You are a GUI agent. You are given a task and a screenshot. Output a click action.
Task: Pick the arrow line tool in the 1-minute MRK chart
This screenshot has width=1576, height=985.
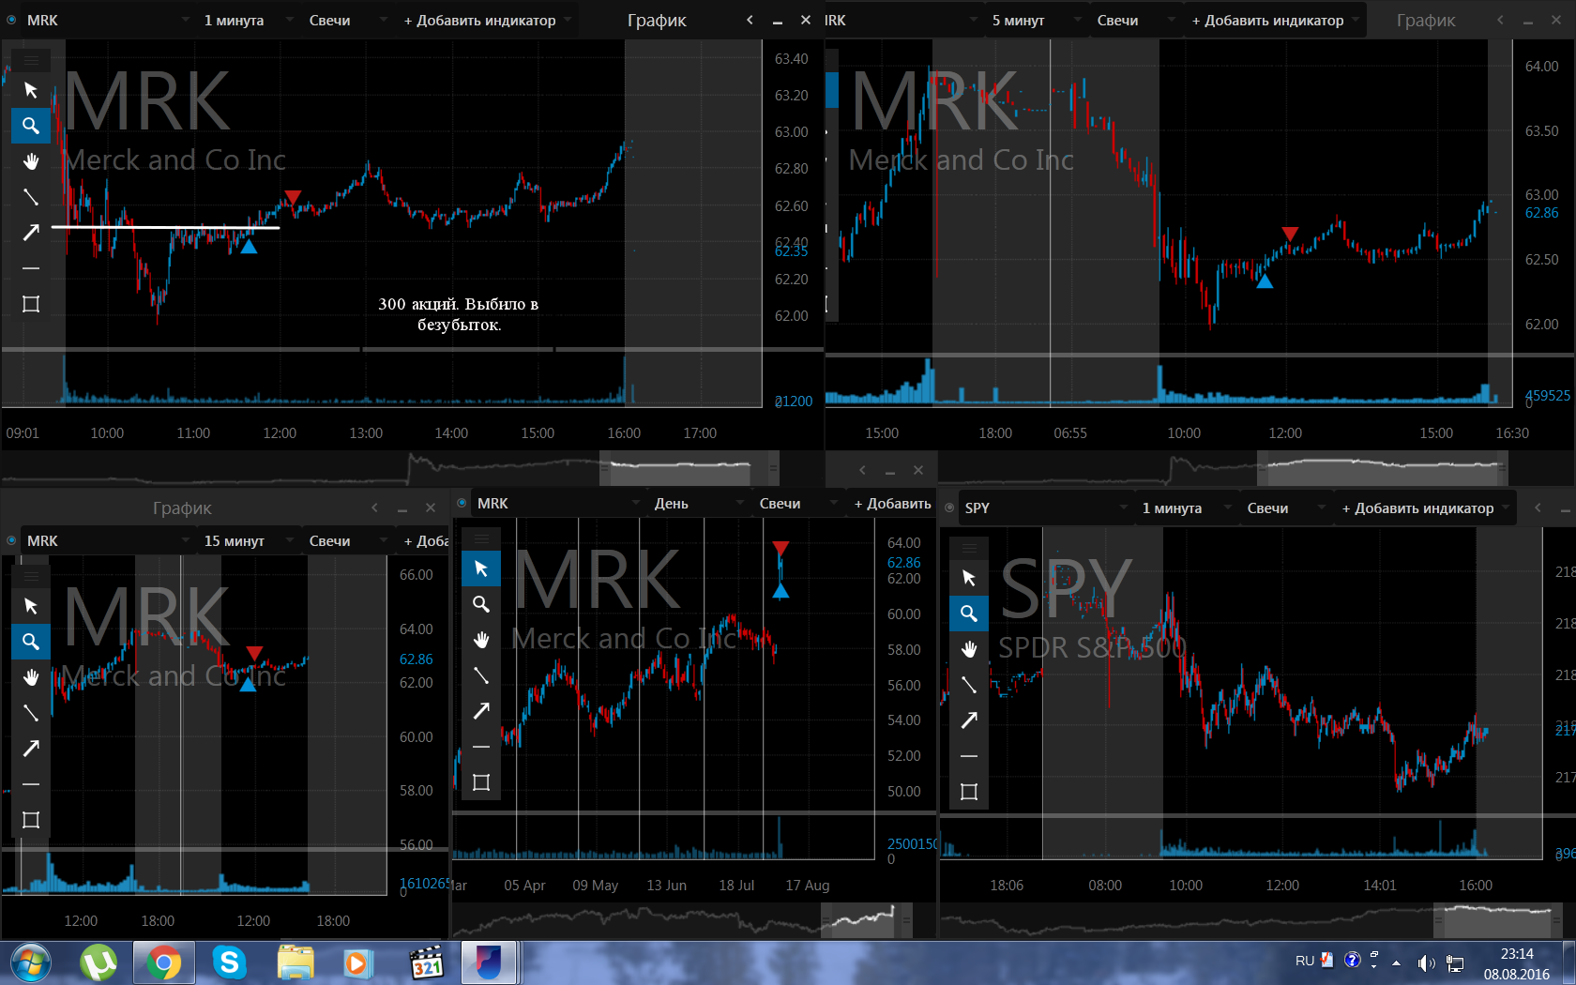[x=31, y=233]
